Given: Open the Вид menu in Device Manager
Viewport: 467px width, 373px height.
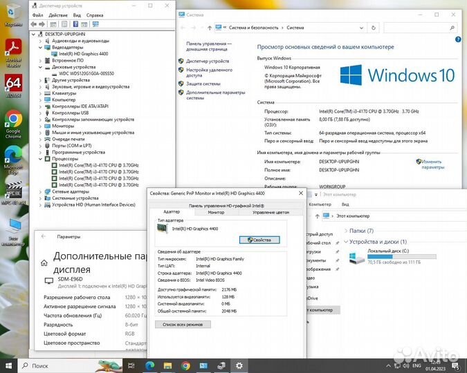Looking at the screenshot, I should [77, 15].
